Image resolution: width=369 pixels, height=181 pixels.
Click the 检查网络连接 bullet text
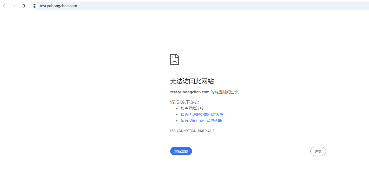click(192, 108)
